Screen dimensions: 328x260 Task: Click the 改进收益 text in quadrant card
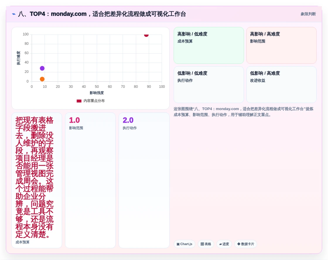[257, 81]
